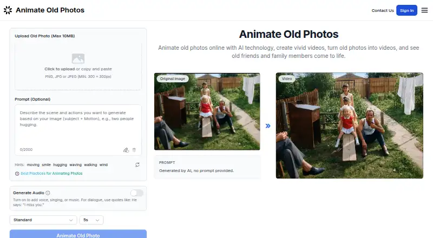433x238 pixels.
Task: Click the 'Prompt (Optional)' label
Action: click(x=32, y=99)
